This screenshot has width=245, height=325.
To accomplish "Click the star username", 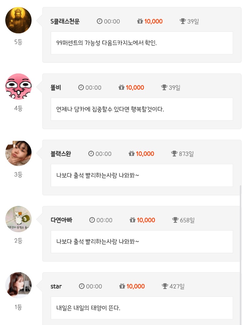I will point(56,286).
